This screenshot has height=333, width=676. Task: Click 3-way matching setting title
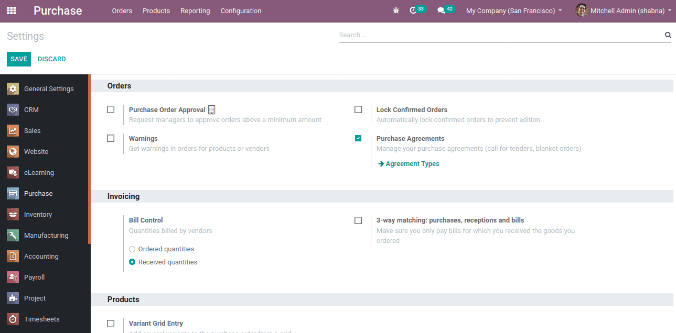click(450, 220)
